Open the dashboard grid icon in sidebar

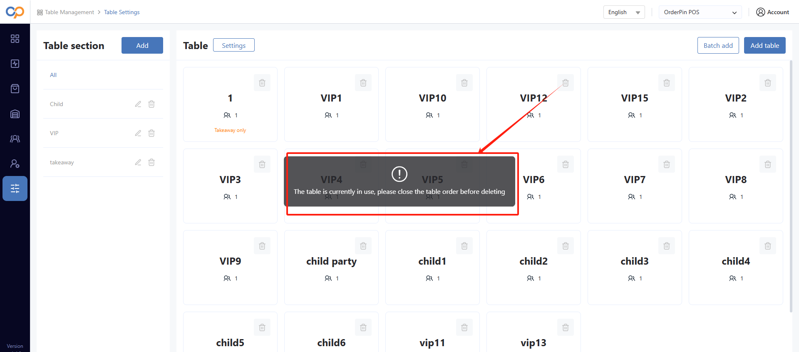click(15, 39)
